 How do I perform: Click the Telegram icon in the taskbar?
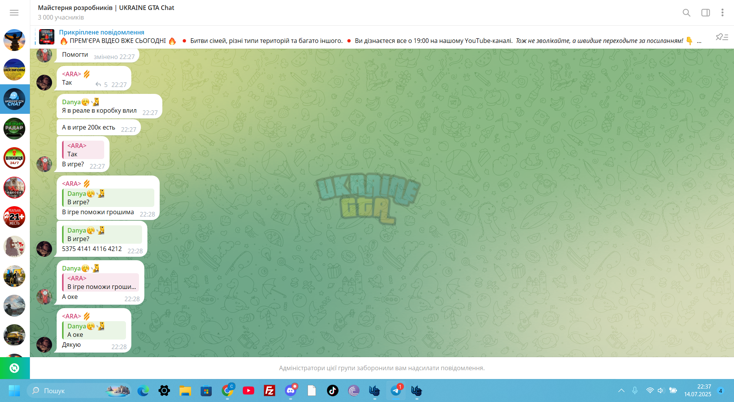point(396,391)
